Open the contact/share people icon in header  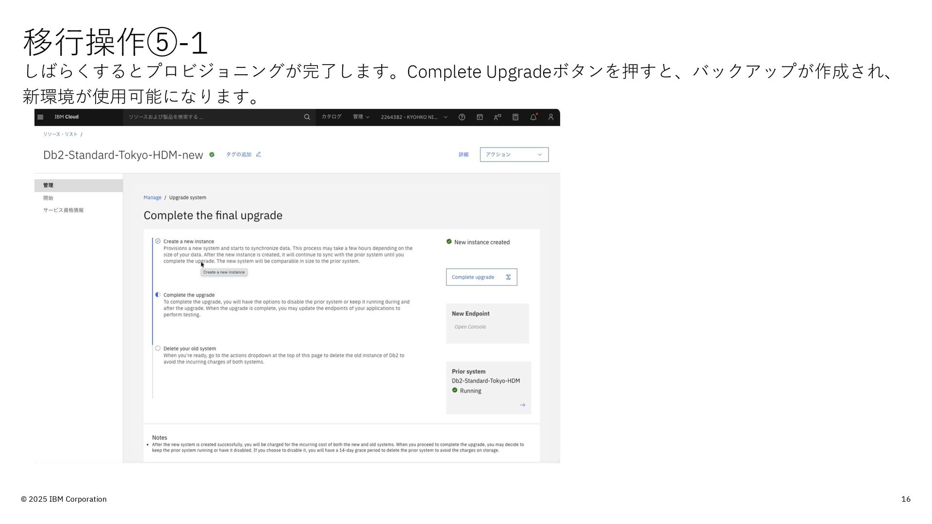[x=498, y=117]
